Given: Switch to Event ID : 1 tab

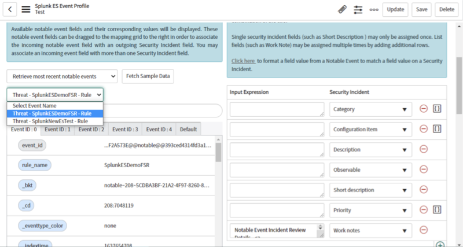Looking at the screenshot, I should (57, 129).
